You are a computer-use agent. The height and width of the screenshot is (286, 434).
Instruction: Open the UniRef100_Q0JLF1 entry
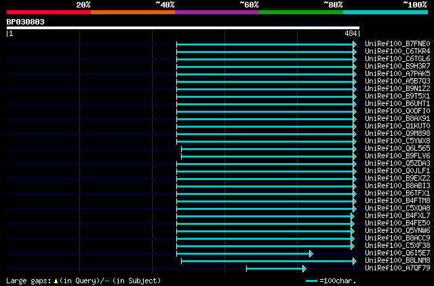tap(397, 171)
